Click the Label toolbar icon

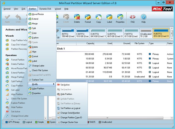click(x=109, y=19)
